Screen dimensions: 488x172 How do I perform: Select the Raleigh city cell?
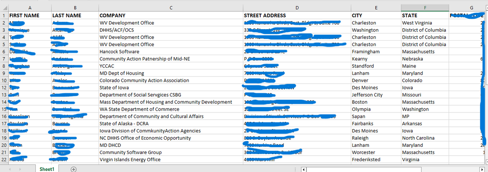click(376, 138)
